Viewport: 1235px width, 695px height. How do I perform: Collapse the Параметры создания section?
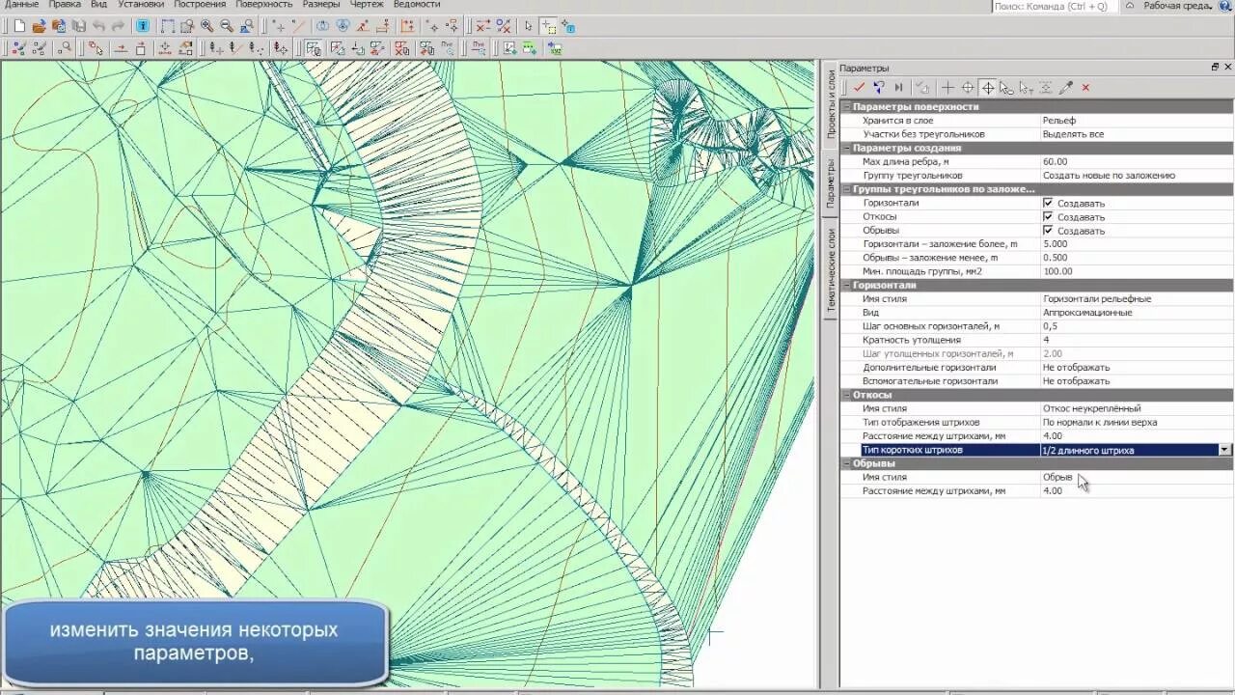point(846,148)
